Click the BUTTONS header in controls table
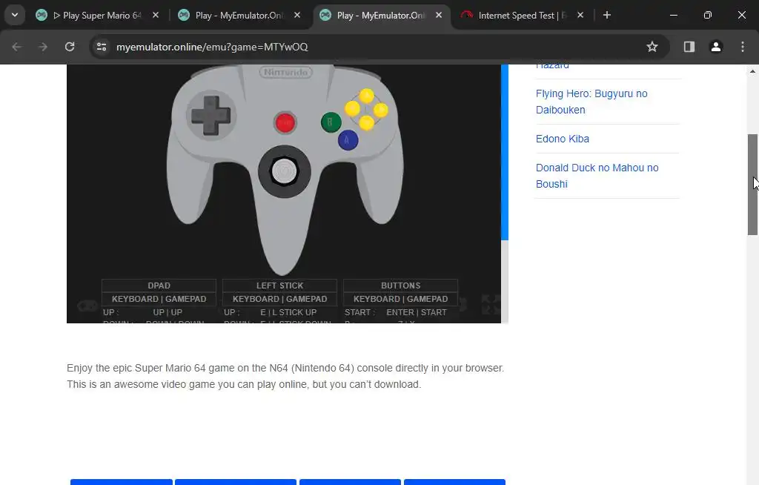The image size is (759, 485). 401,286
